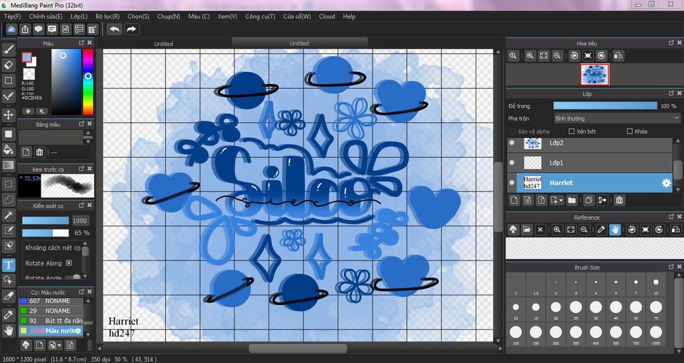Screen dimensions: 684x363
Task: Click the Redo arrow in top toolbar
Action: click(x=131, y=29)
